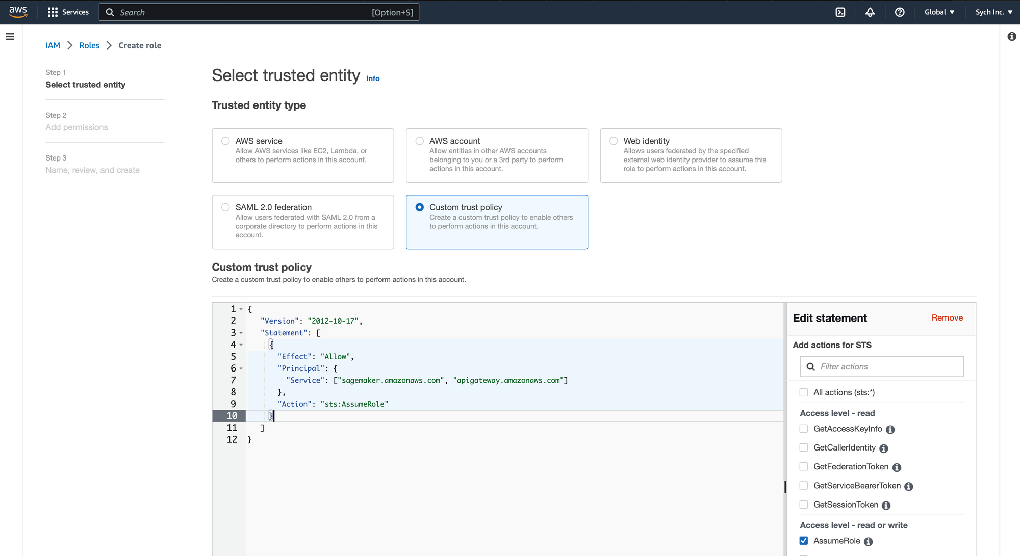Open the IAM breadcrumb link
This screenshot has width=1020, height=556.
(x=53, y=45)
